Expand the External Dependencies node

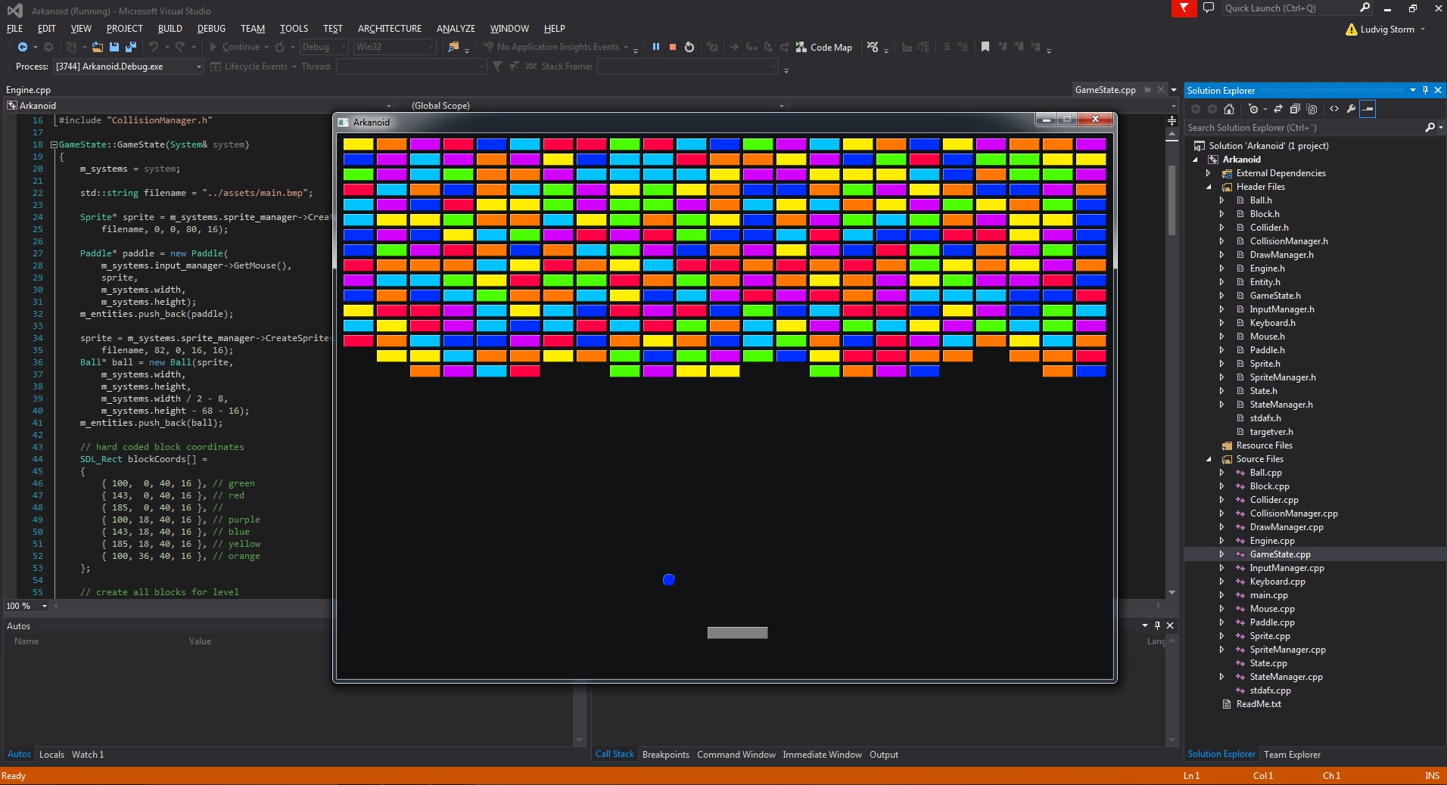pyautogui.click(x=1209, y=173)
